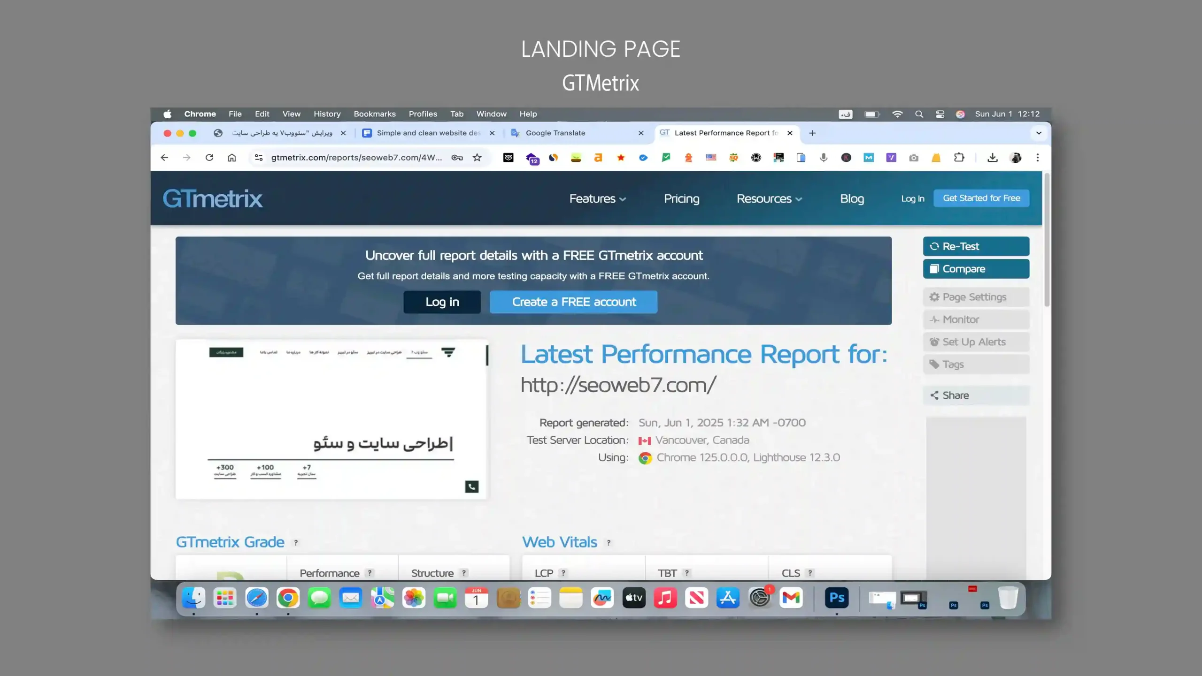Click the Re-Test button

pyautogui.click(x=976, y=246)
